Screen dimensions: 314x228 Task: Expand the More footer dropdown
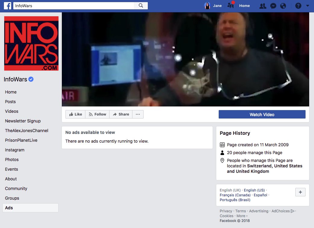click(242, 216)
